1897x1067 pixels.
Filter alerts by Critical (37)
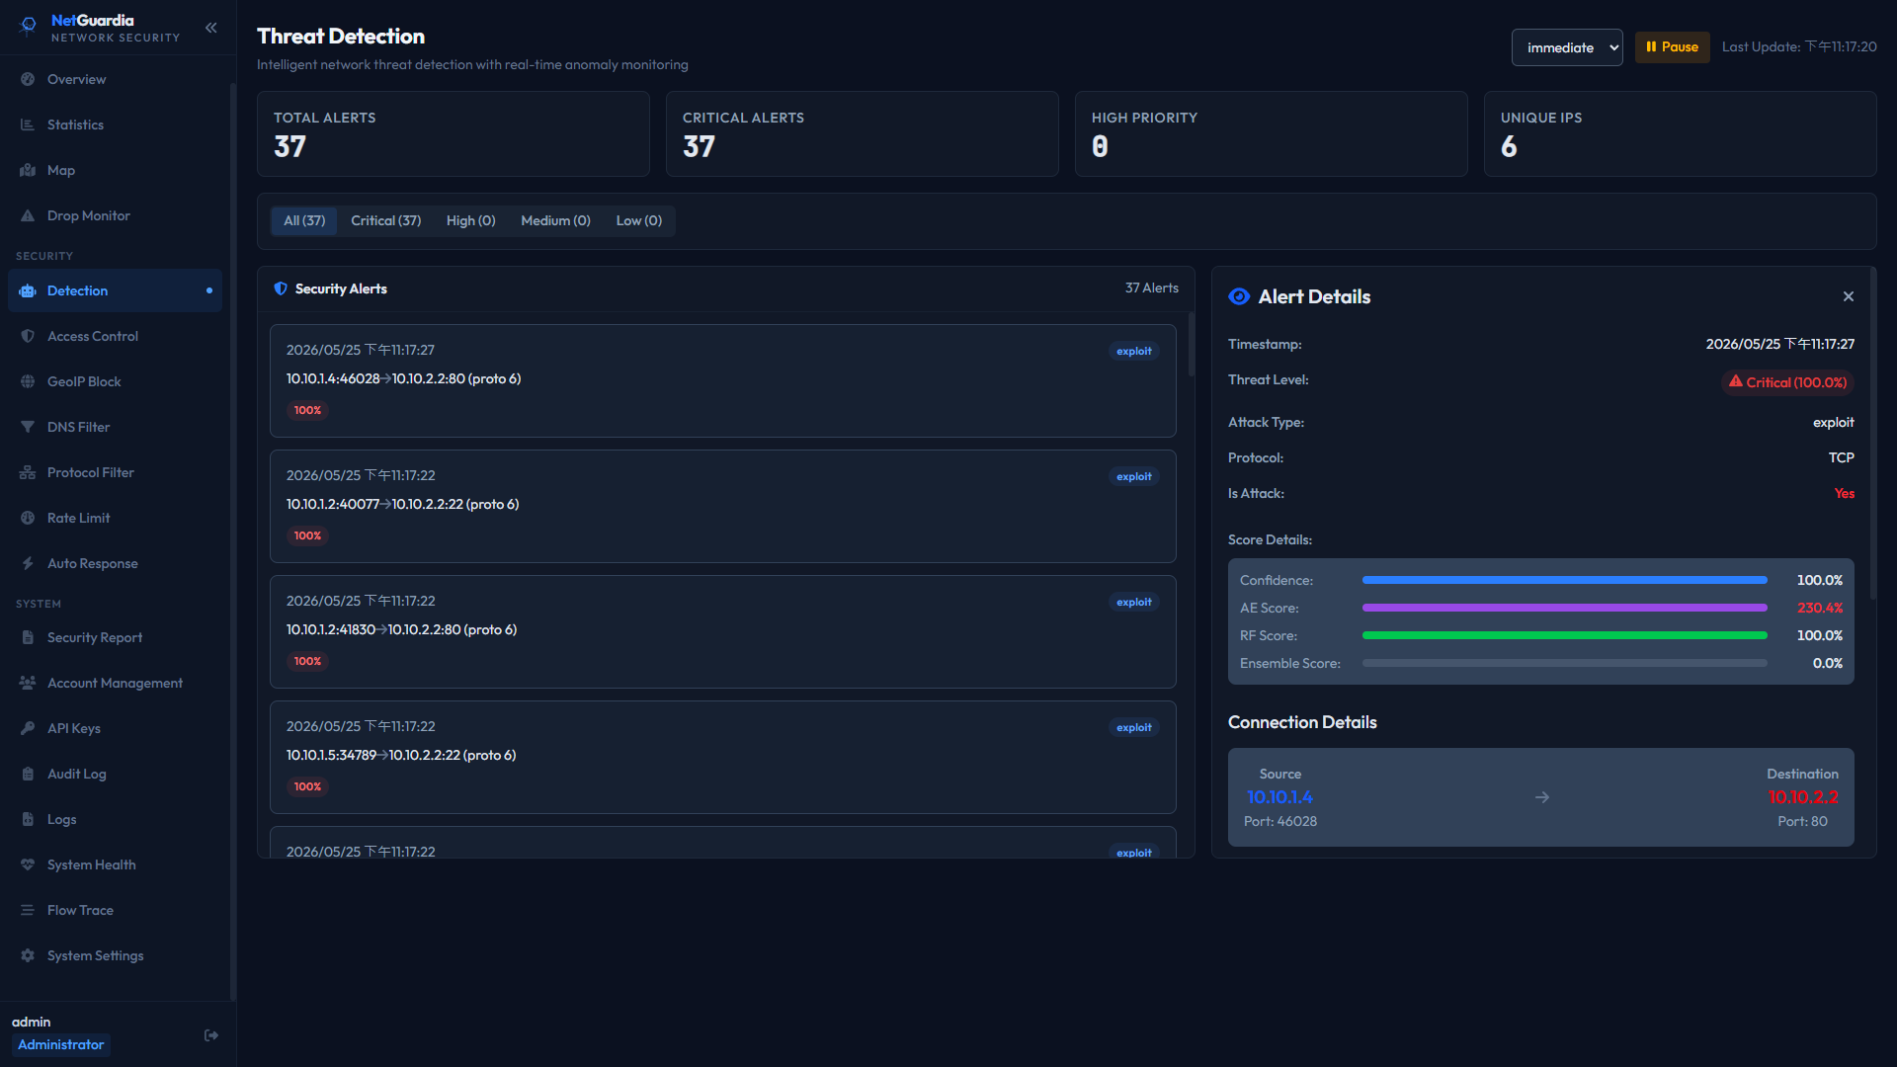tap(386, 220)
